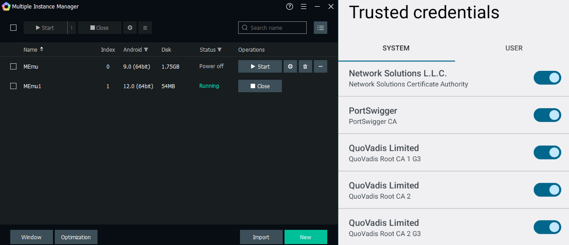Viewport: 569px width, 245px height.
Task: Disable the PortSwigger CA certificate toggle
Action: pos(547,115)
